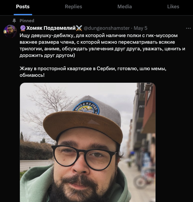Click the post paragraph starting with Ищу девушку
The image size is (193, 202).
point(102,45)
